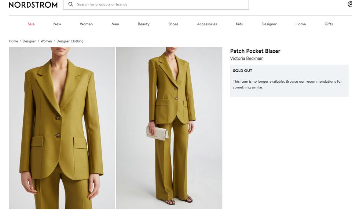Click the Nordstrom logo
The height and width of the screenshot is (210, 352).
tap(33, 5)
